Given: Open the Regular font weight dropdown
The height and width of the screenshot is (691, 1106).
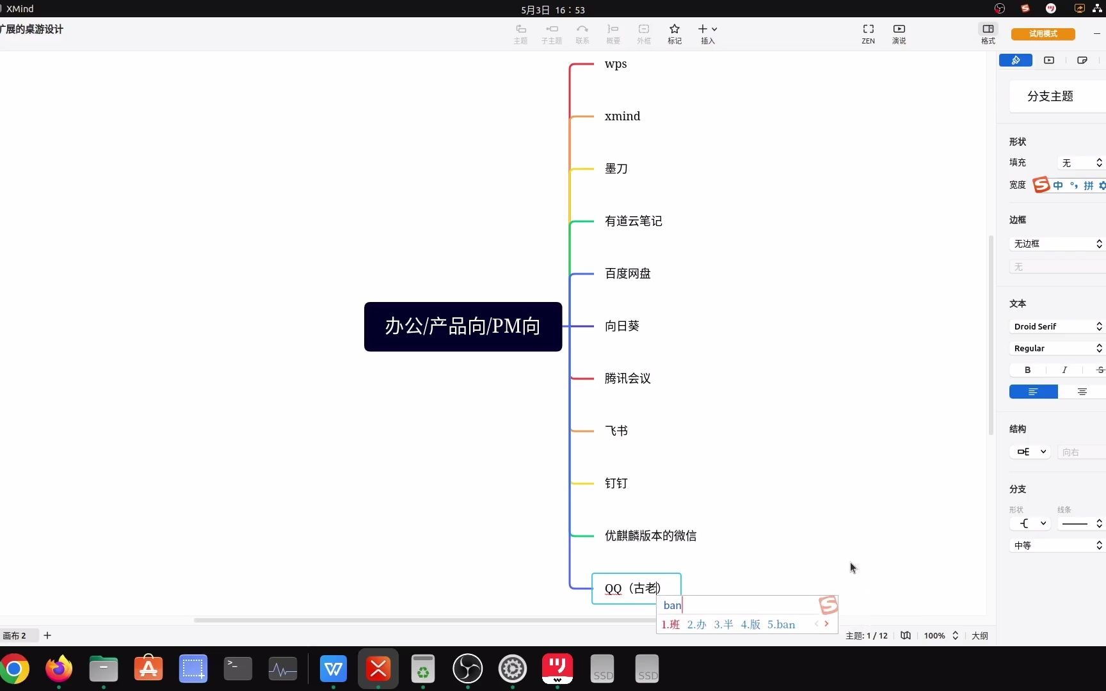Looking at the screenshot, I should tap(1057, 348).
